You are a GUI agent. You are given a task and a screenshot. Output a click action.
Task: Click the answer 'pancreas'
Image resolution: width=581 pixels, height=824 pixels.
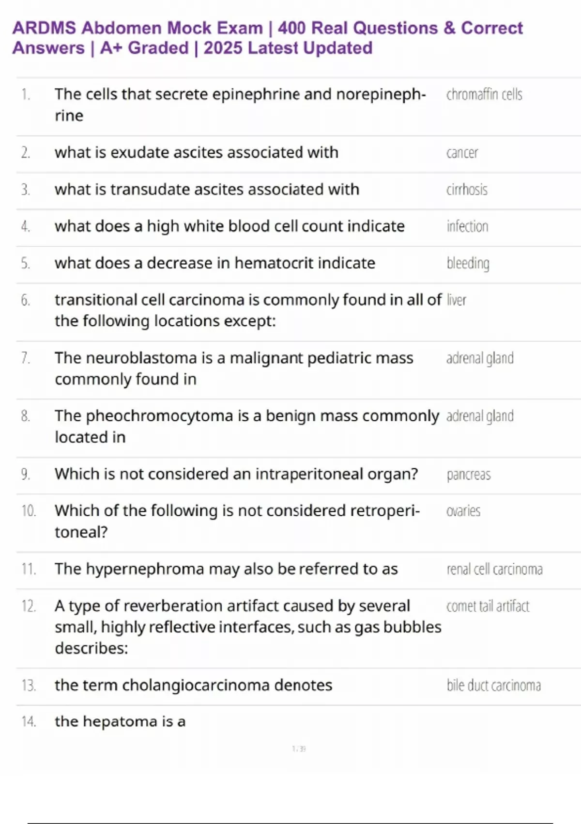(x=468, y=475)
